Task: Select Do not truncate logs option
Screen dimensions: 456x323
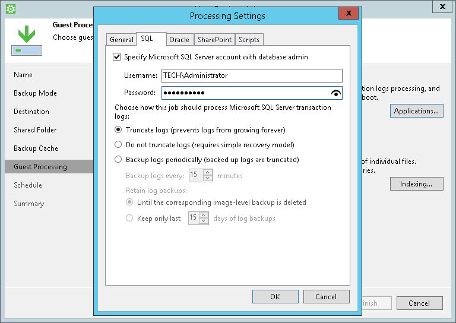Action: tap(118, 144)
